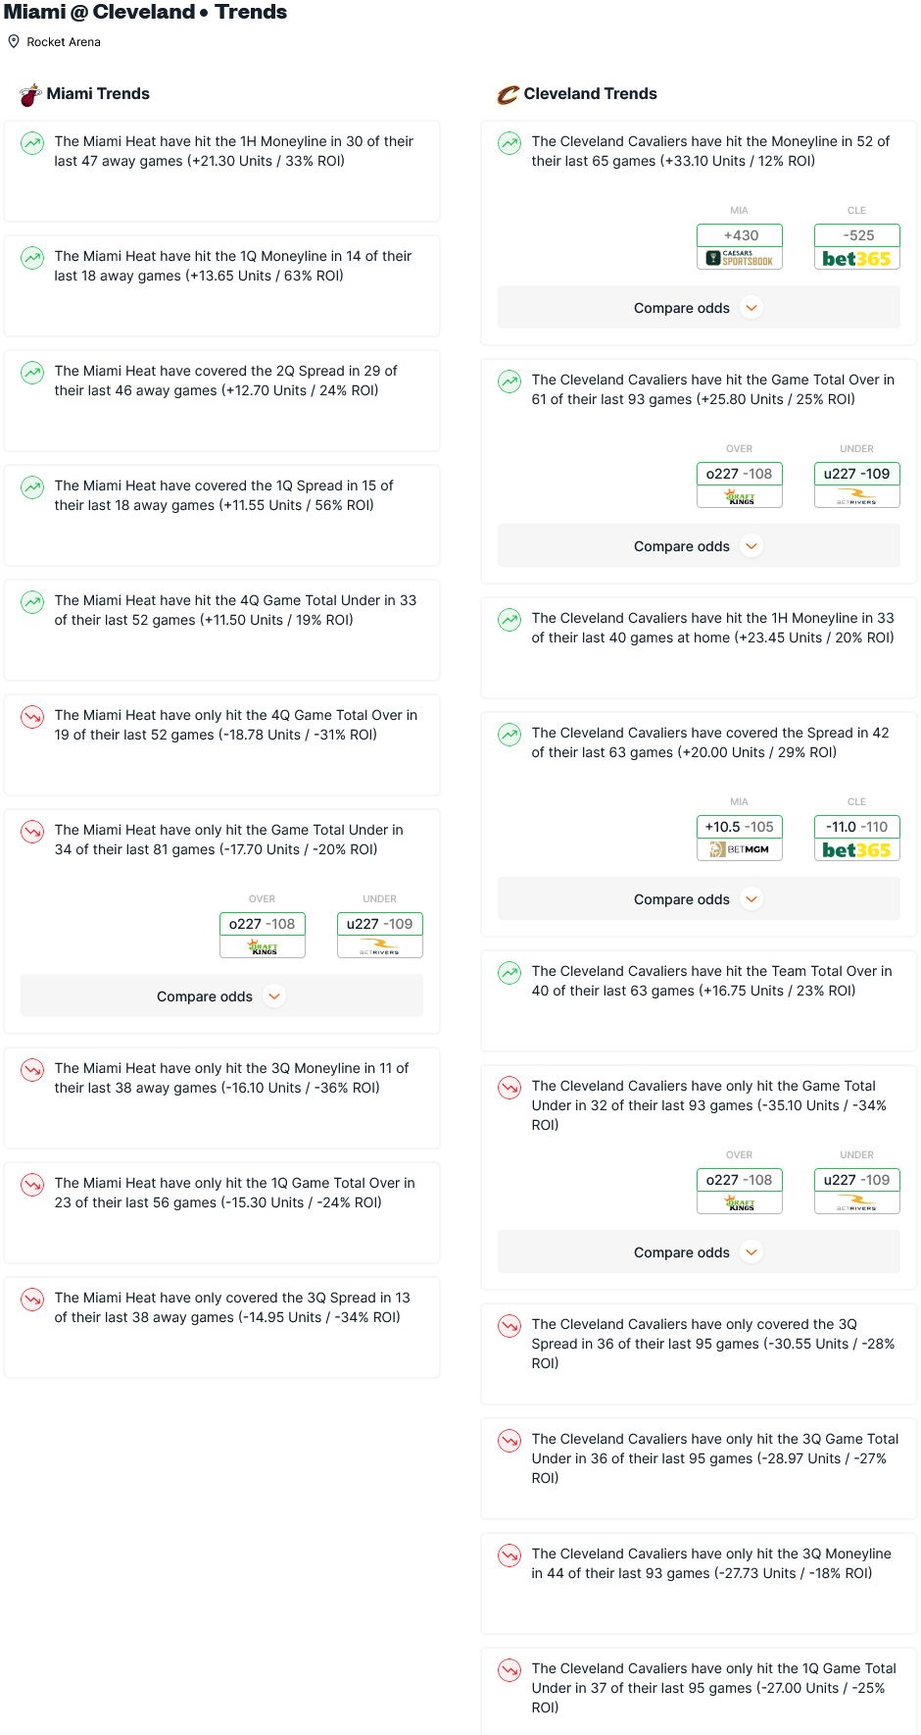Click green uptrend icon beside 1H Moneyline Miami trend
Image resolution: width=921 pixels, height=1735 pixels.
coord(32,143)
